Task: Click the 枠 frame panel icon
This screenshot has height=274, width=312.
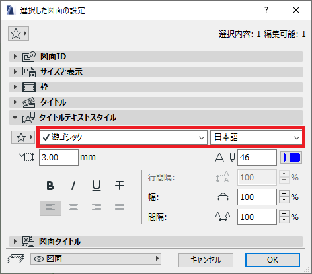Action: click(28, 87)
